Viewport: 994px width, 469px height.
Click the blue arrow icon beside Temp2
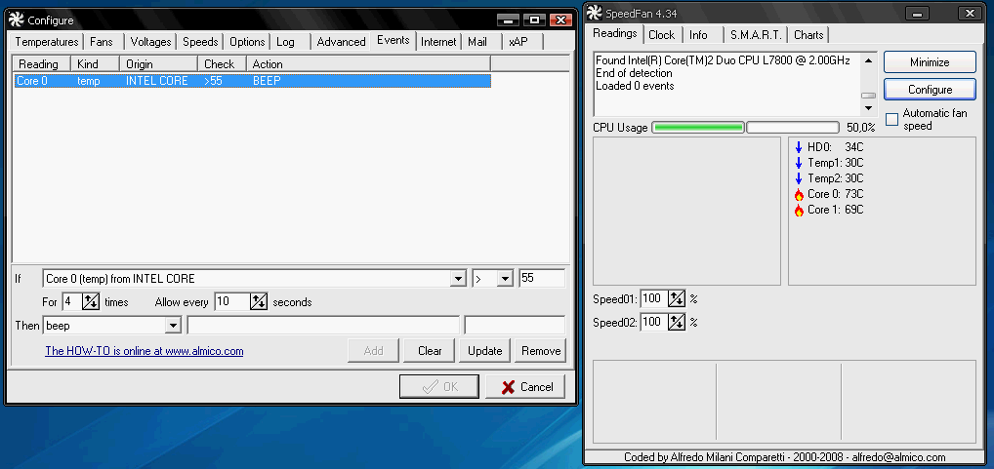tap(799, 178)
